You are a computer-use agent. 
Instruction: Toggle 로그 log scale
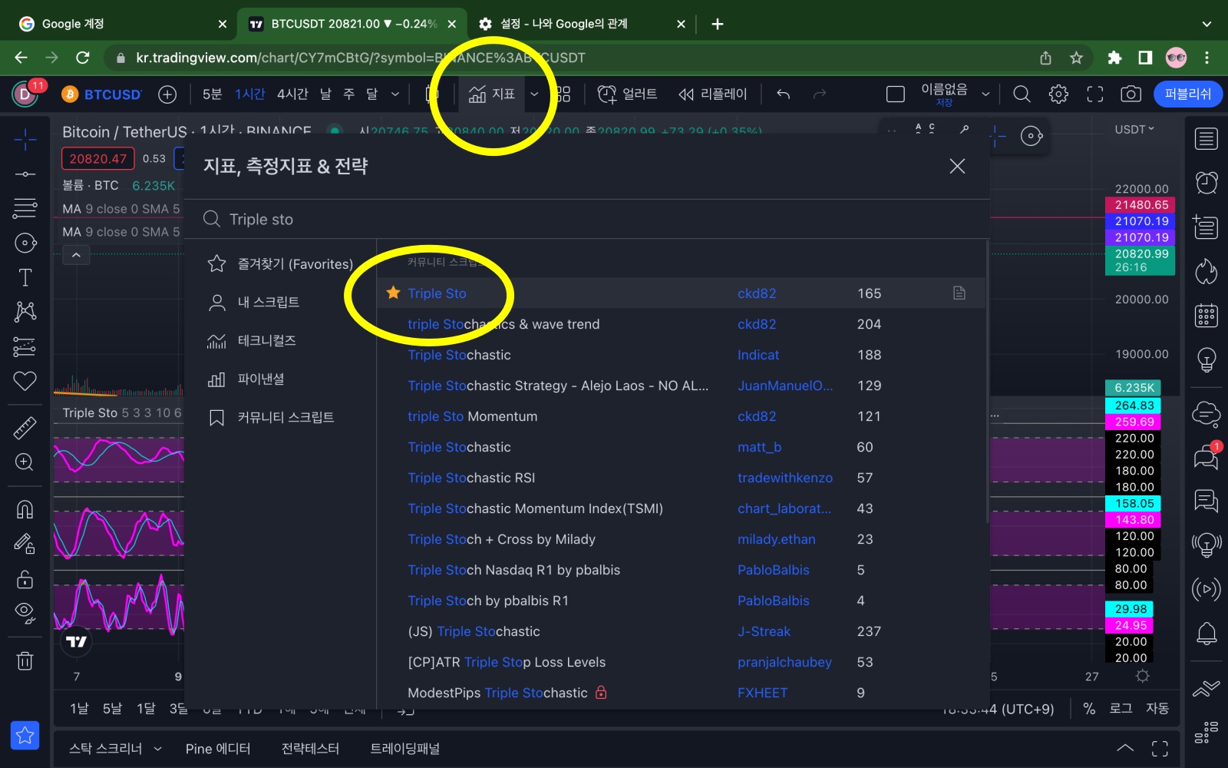point(1121,708)
